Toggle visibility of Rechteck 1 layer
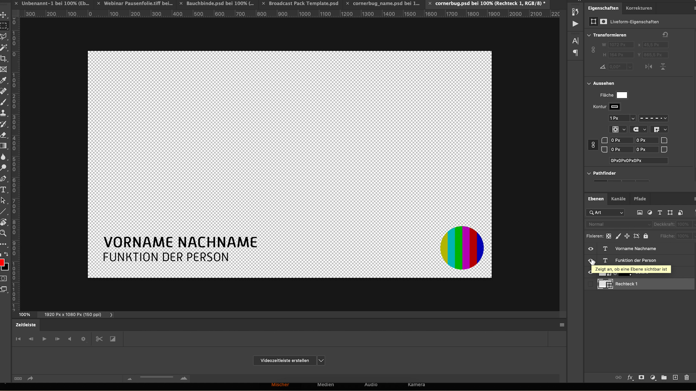 pos(591,283)
